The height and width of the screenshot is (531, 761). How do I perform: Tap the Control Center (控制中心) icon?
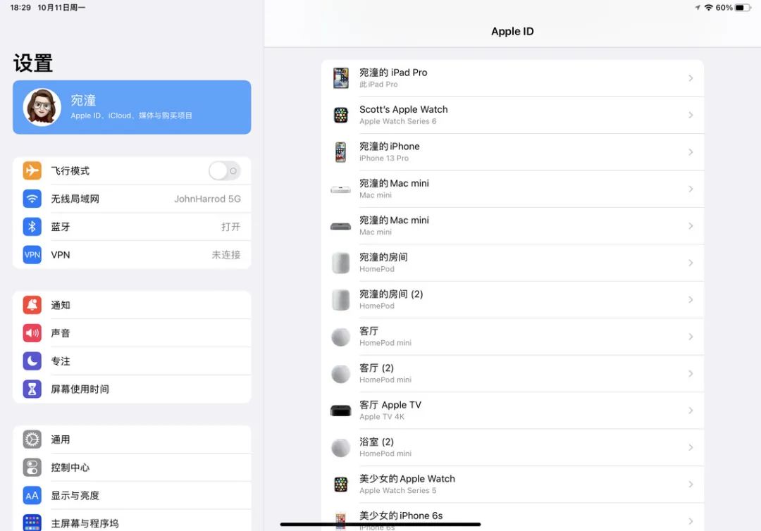[32, 468]
